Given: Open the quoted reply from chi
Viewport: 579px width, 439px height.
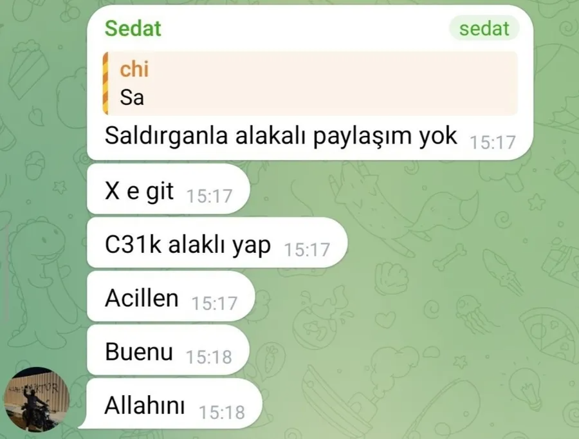Looking at the screenshot, I should coord(310,83).
